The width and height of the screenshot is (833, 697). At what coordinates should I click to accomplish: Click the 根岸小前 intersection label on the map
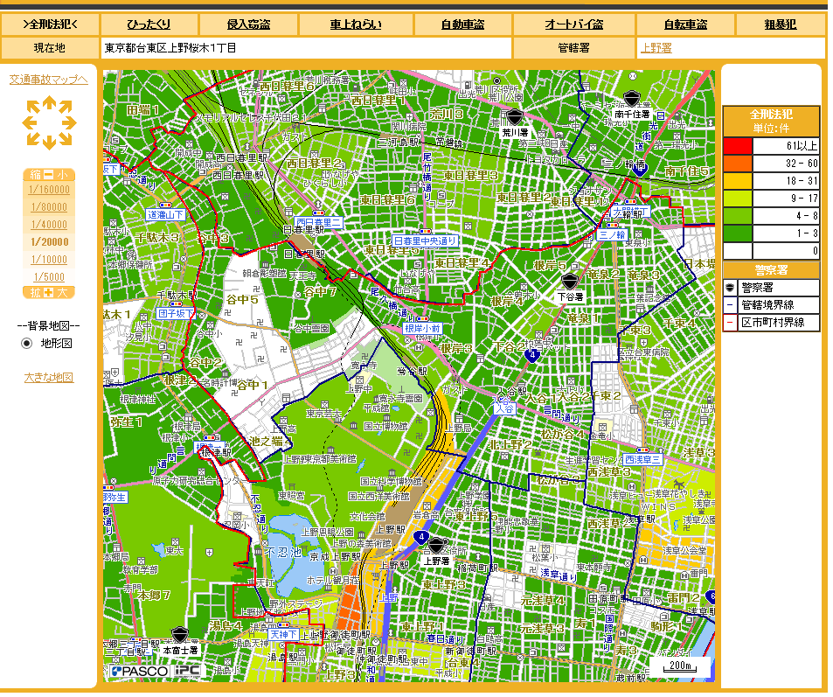pyautogui.click(x=422, y=329)
